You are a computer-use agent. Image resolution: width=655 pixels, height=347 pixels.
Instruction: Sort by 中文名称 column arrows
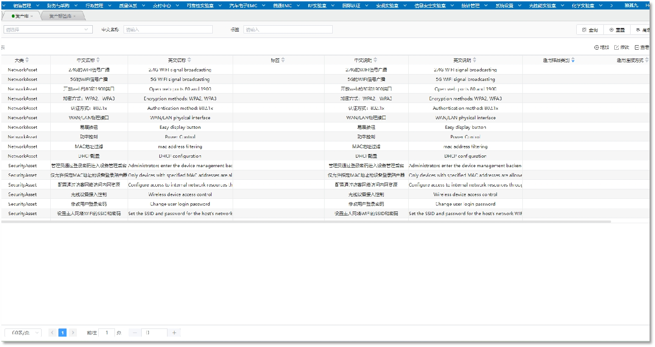[x=98, y=60]
